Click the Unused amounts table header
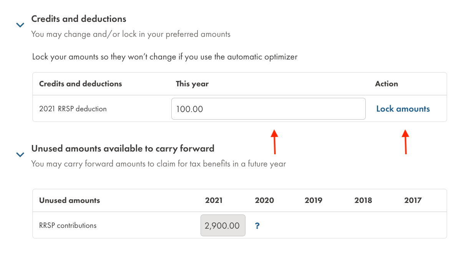This screenshot has width=471, height=267. tap(69, 200)
